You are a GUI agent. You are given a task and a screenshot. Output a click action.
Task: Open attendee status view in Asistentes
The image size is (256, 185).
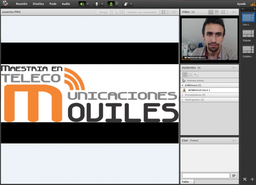(195, 74)
